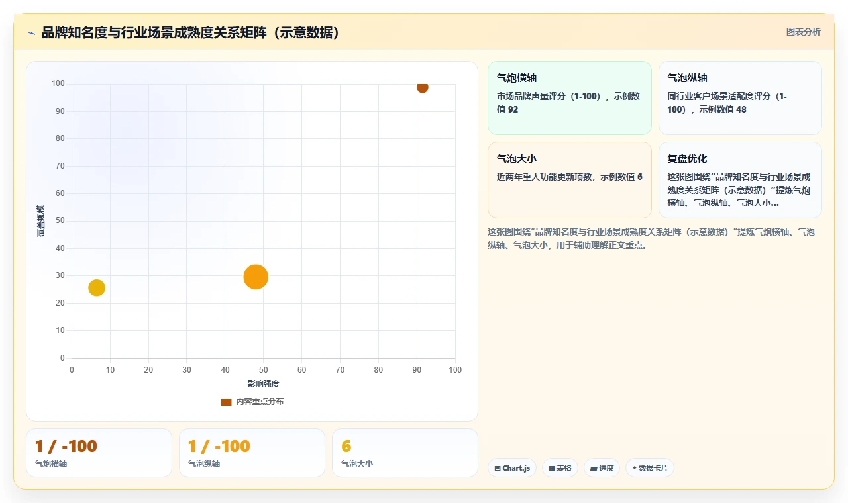Click the 影响强度 x-axis title

click(x=264, y=384)
